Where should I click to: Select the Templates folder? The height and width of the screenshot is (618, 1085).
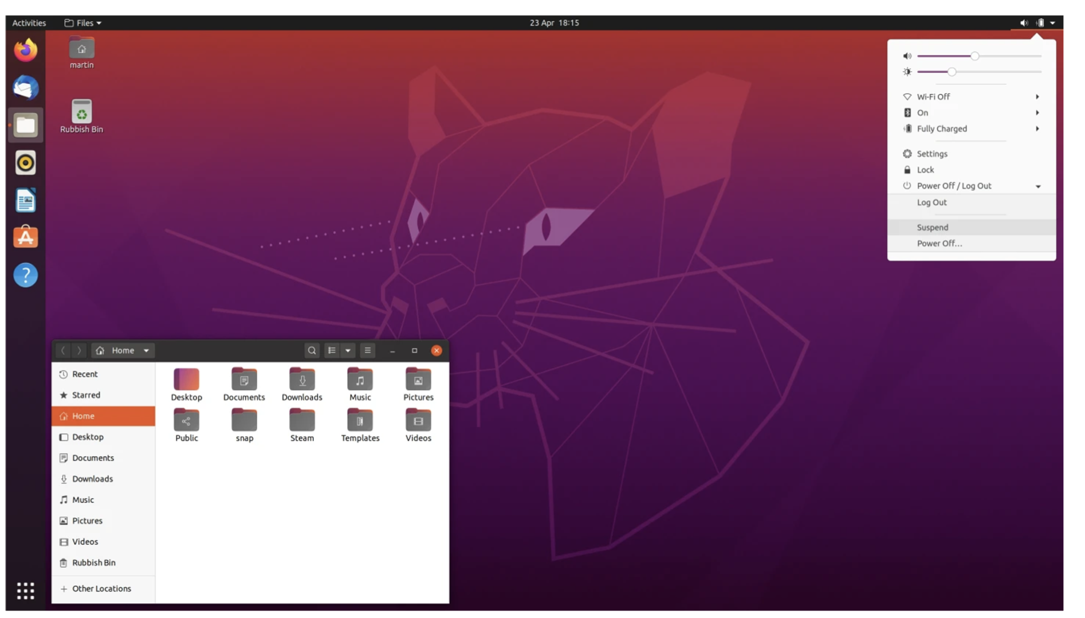tap(360, 425)
